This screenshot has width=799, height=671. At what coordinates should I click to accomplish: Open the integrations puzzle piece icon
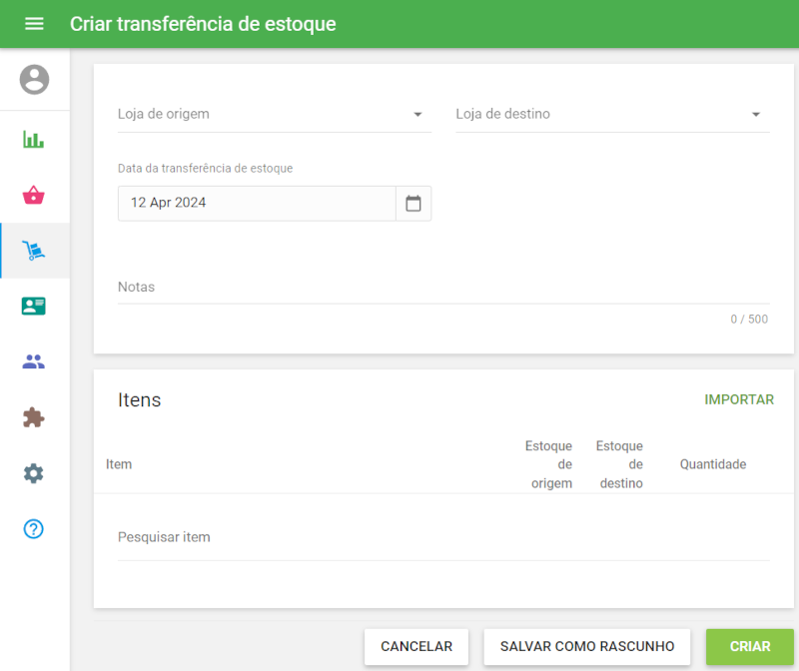point(34,417)
